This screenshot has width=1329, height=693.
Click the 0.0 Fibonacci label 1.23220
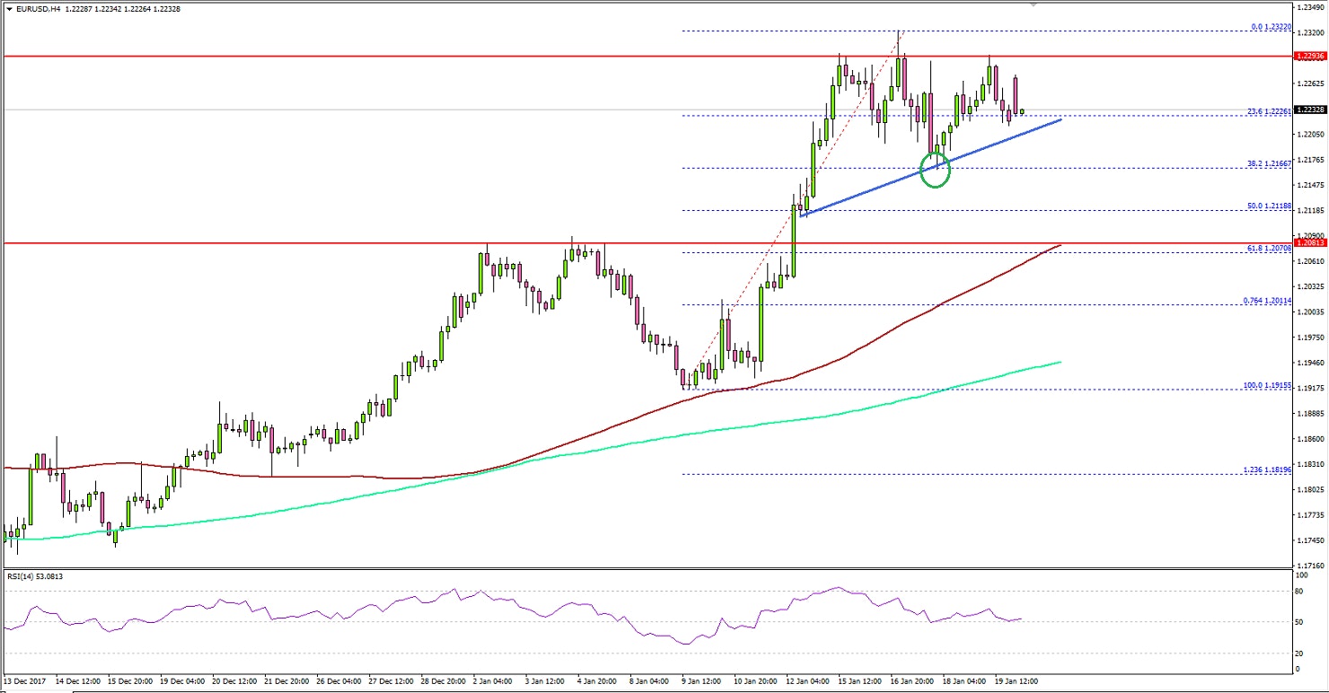coord(1271,27)
